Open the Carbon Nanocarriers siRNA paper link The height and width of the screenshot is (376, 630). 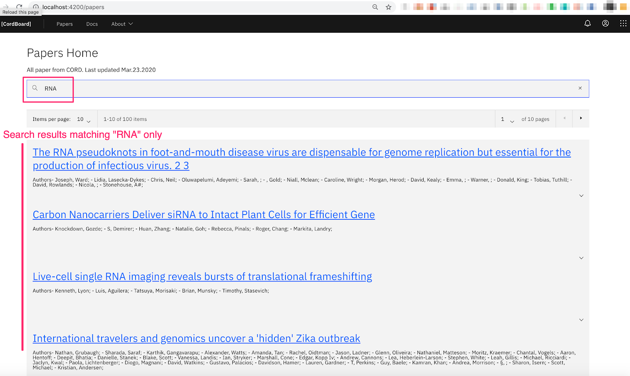pos(204,215)
